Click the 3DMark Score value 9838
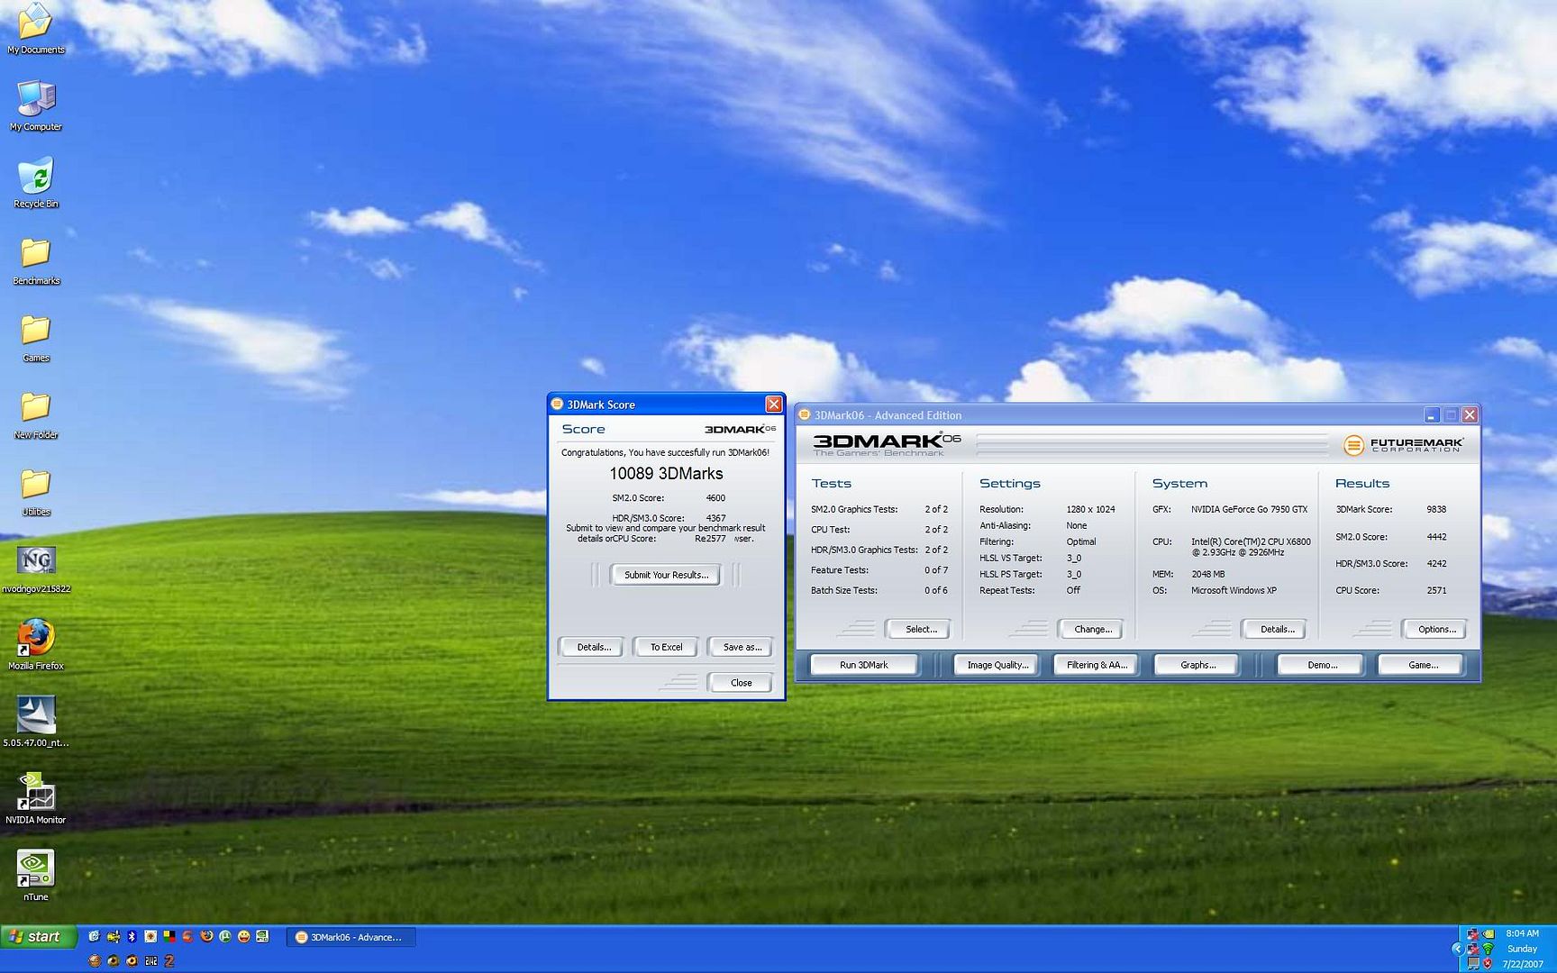This screenshot has height=973, width=1557. coord(1436,510)
